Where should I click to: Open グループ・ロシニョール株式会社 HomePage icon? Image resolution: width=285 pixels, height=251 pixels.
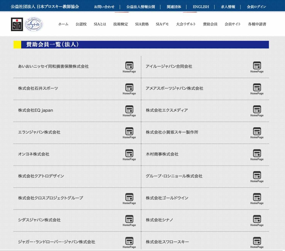tap(257, 177)
